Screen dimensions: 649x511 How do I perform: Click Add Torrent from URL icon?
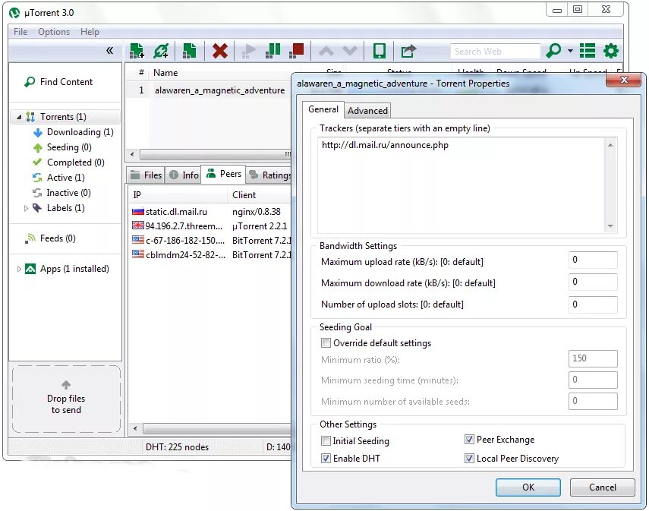coord(161,51)
